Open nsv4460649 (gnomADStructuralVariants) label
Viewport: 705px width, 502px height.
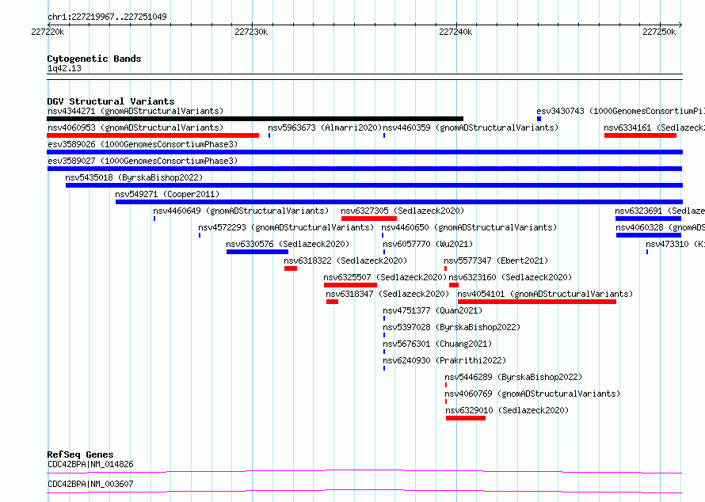tap(241, 211)
